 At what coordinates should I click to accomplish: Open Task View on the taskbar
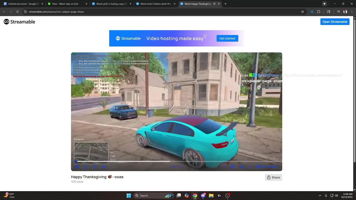point(179,196)
